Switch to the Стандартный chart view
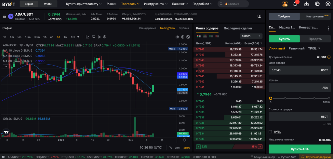333x159 pixels. [148, 28]
